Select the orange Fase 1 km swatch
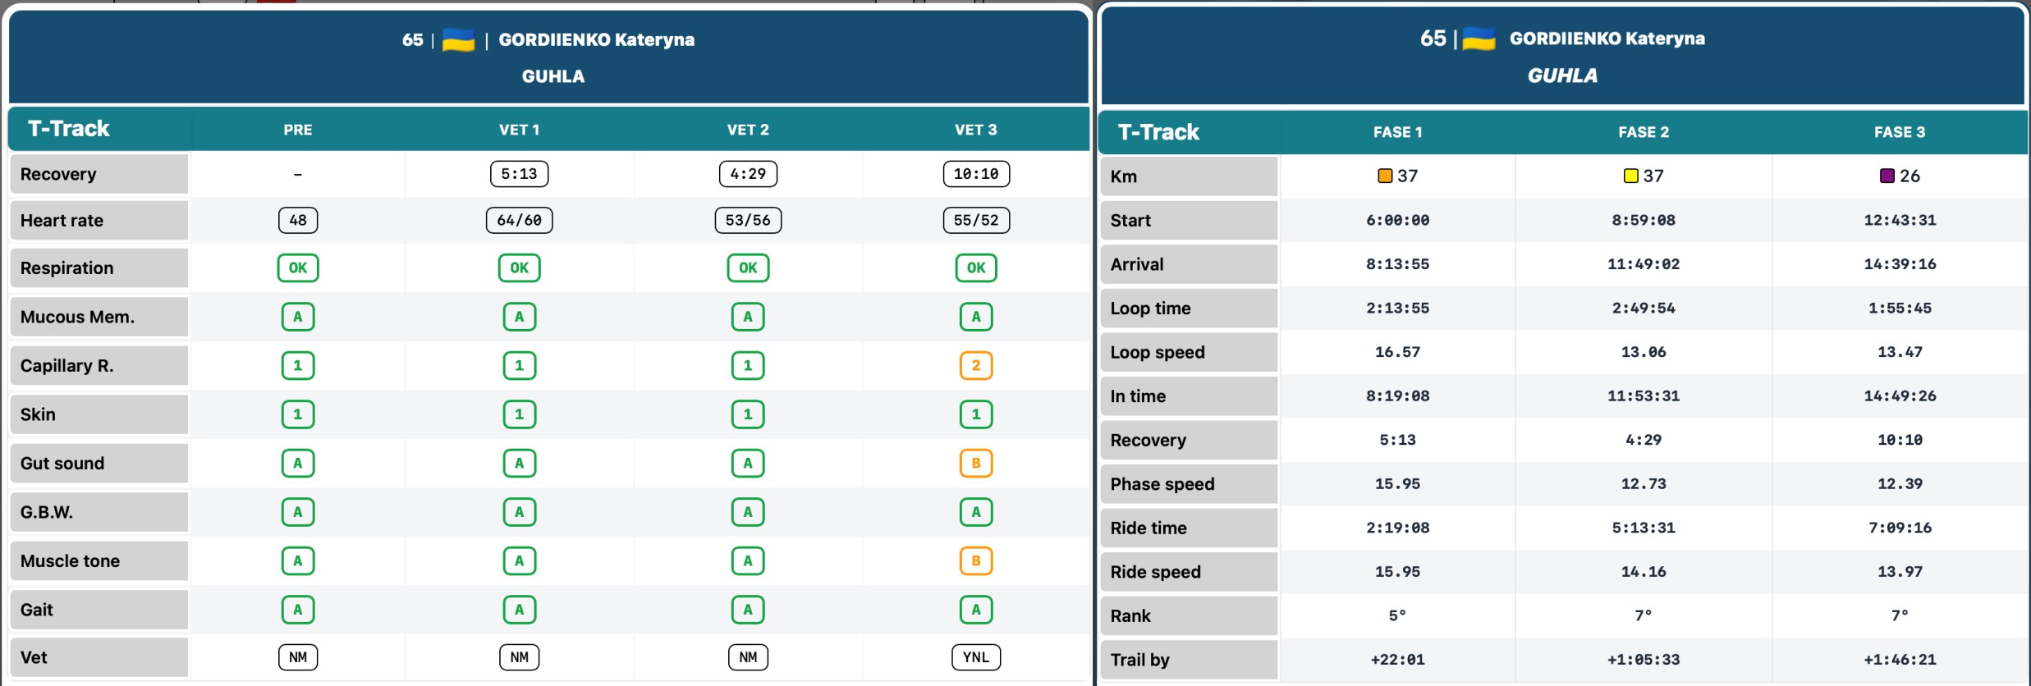This screenshot has height=686, width=2031. 1384,176
